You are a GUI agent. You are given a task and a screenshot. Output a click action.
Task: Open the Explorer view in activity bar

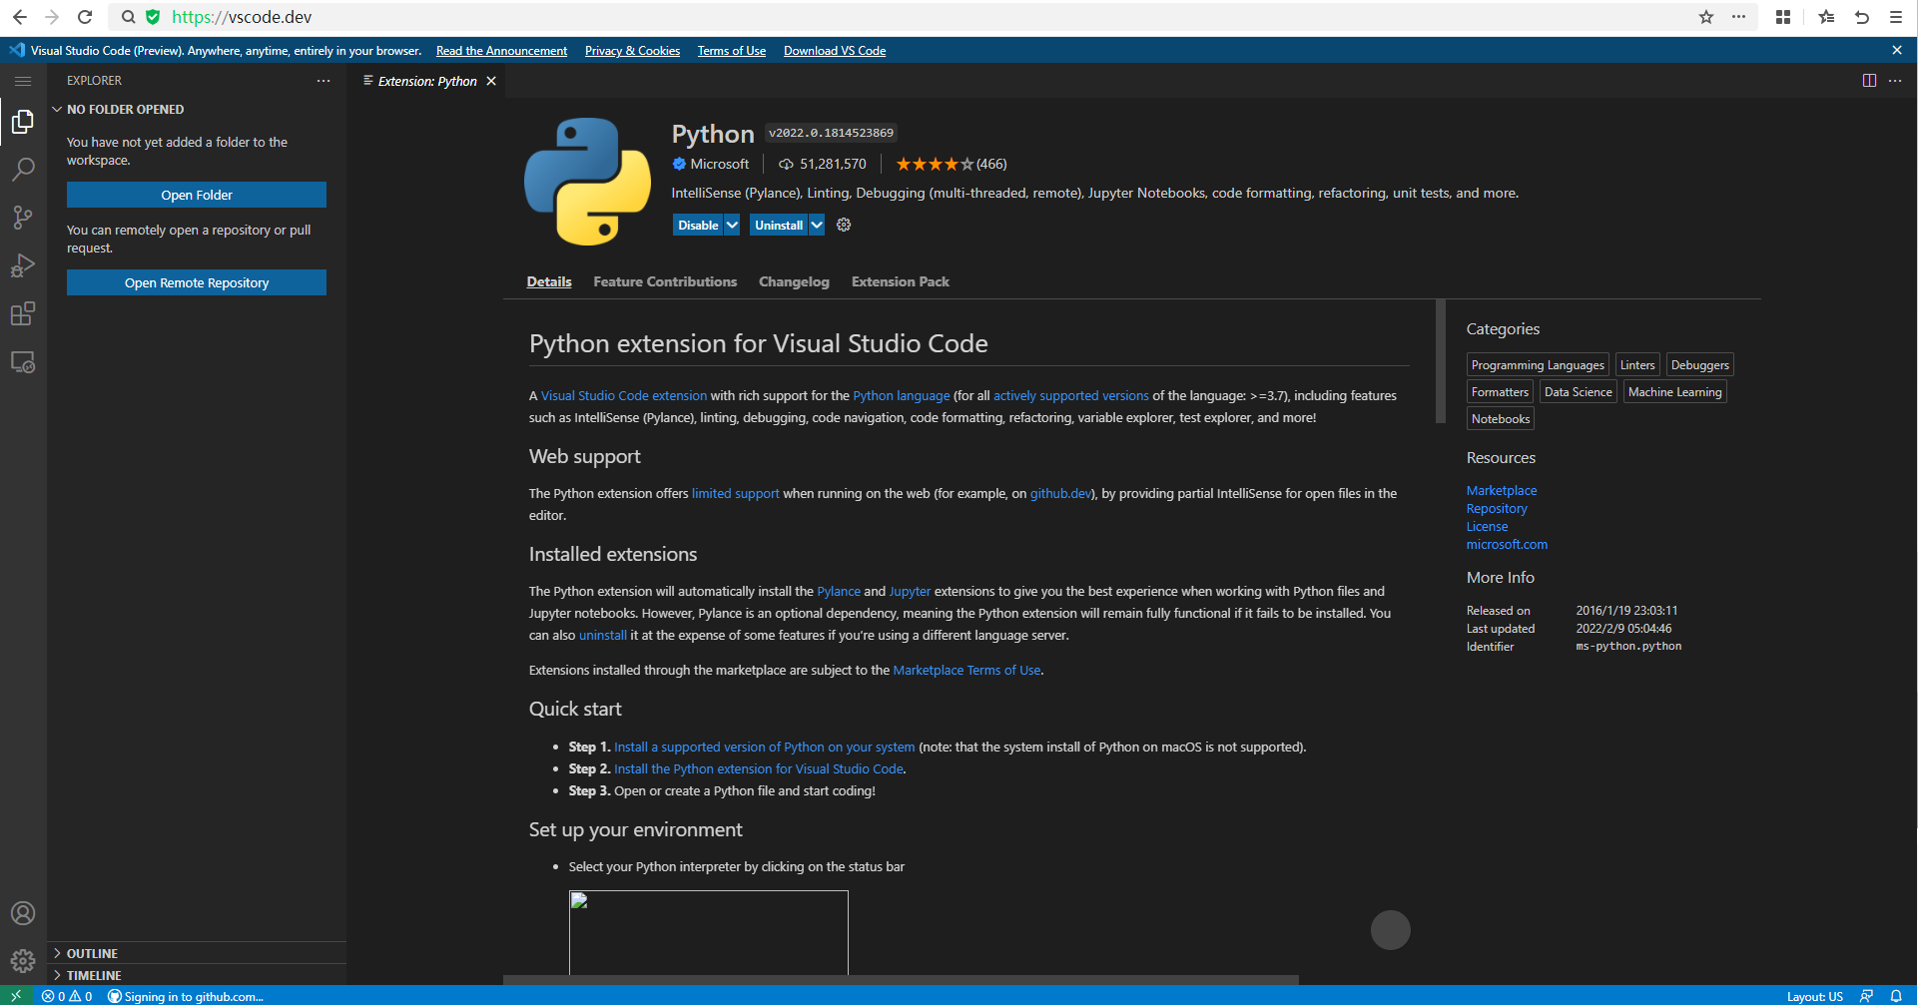pos(23,122)
